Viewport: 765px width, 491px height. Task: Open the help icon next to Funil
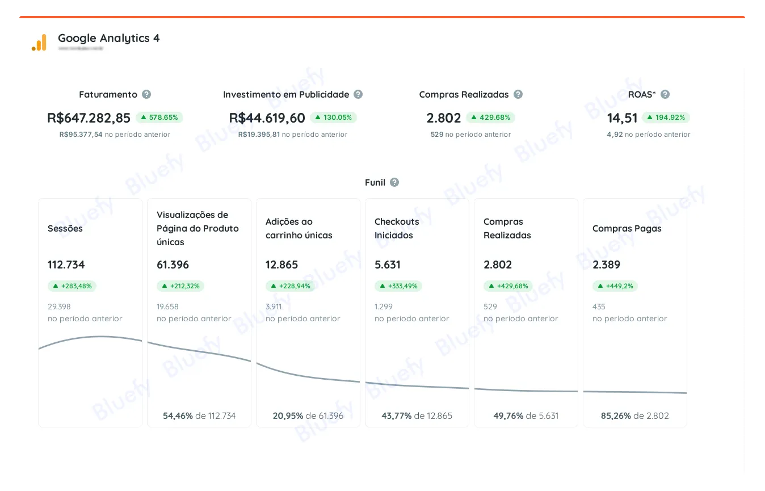click(x=394, y=182)
